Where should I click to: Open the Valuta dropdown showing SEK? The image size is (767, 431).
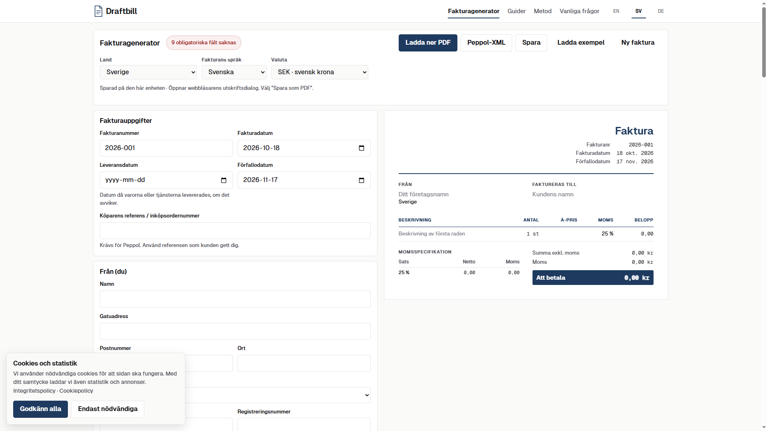coord(320,72)
